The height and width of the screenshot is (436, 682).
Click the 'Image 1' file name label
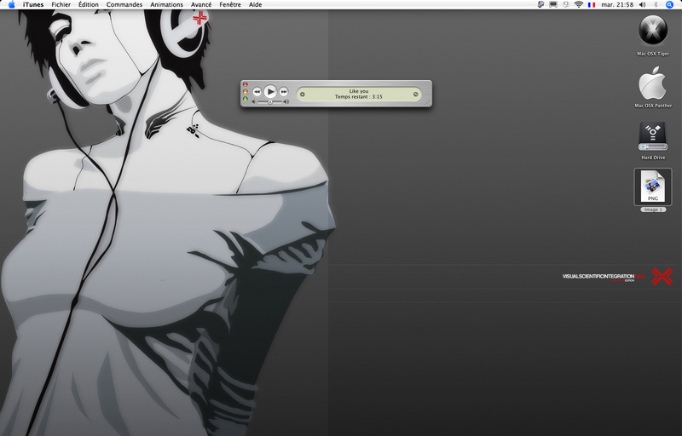tap(653, 209)
